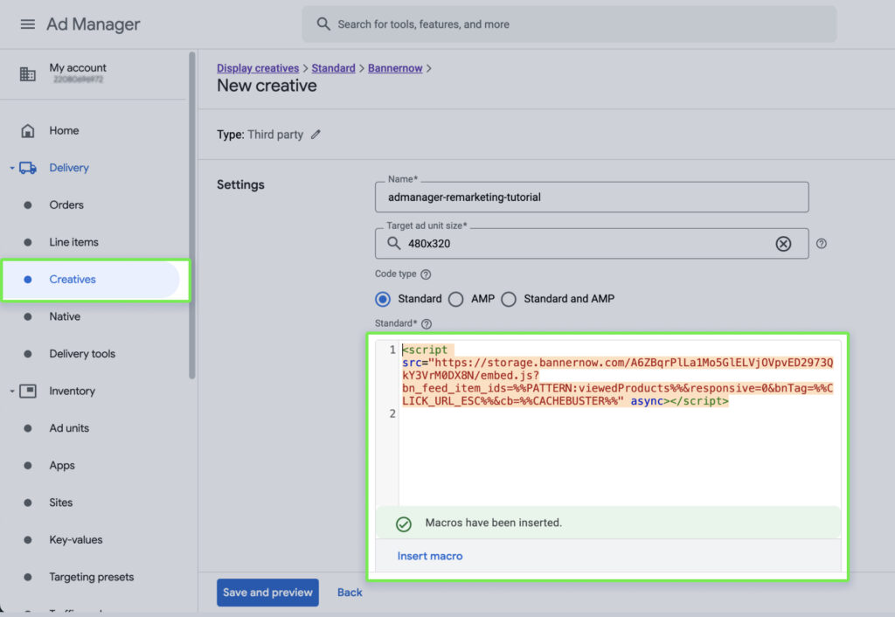Image resolution: width=895 pixels, height=617 pixels.
Task: Click the search magnifier icon in top bar
Action: coord(323,24)
